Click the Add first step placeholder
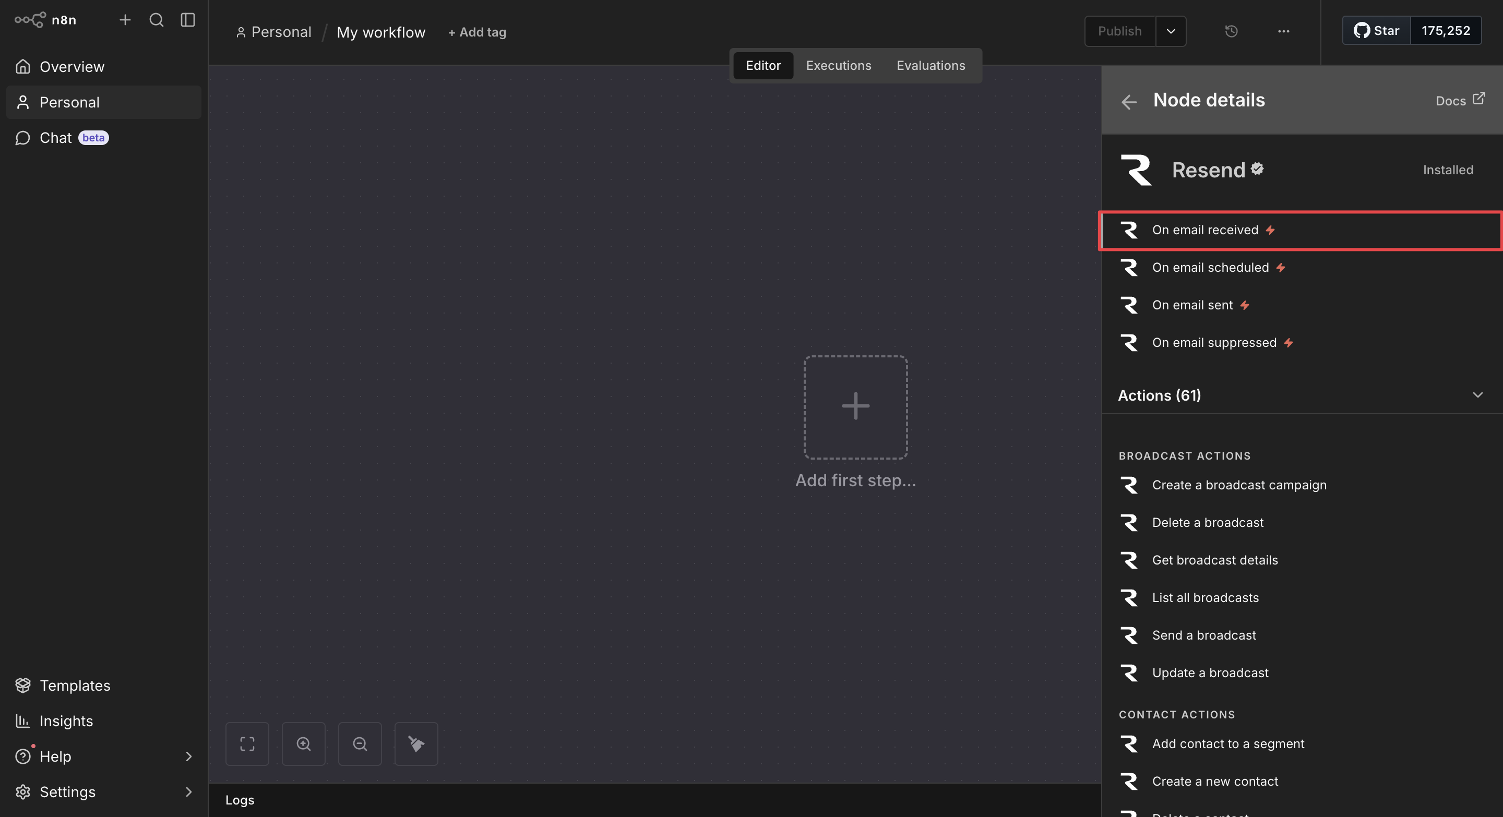The height and width of the screenshot is (817, 1503). coord(855,406)
